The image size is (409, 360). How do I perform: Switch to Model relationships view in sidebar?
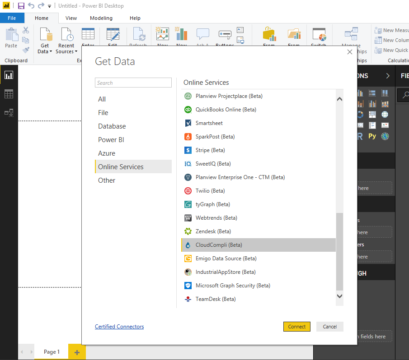[9, 113]
